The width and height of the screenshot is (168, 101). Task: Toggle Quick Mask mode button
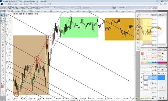click(3, 91)
